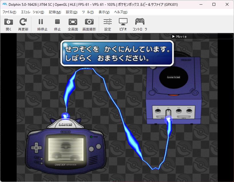234x182 pixels.
Task: Open 設定 sliders icon in toolbar
Action: pos(108,22)
